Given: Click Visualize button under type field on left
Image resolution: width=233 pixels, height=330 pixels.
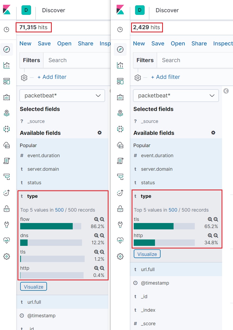Looking at the screenshot, I should [33, 287].
